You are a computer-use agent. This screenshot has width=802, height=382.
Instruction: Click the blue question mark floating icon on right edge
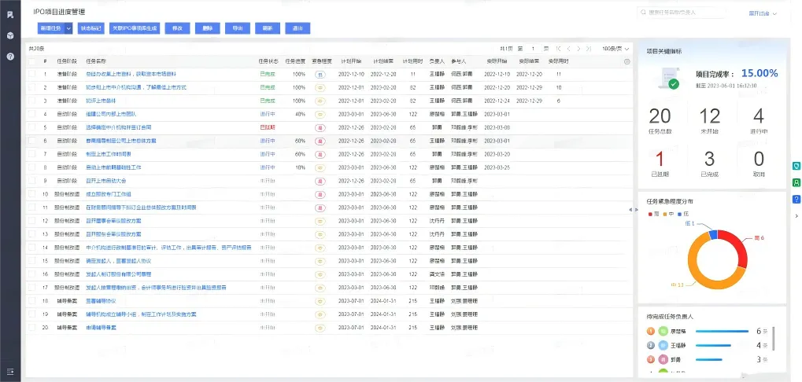[x=796, y=199]
